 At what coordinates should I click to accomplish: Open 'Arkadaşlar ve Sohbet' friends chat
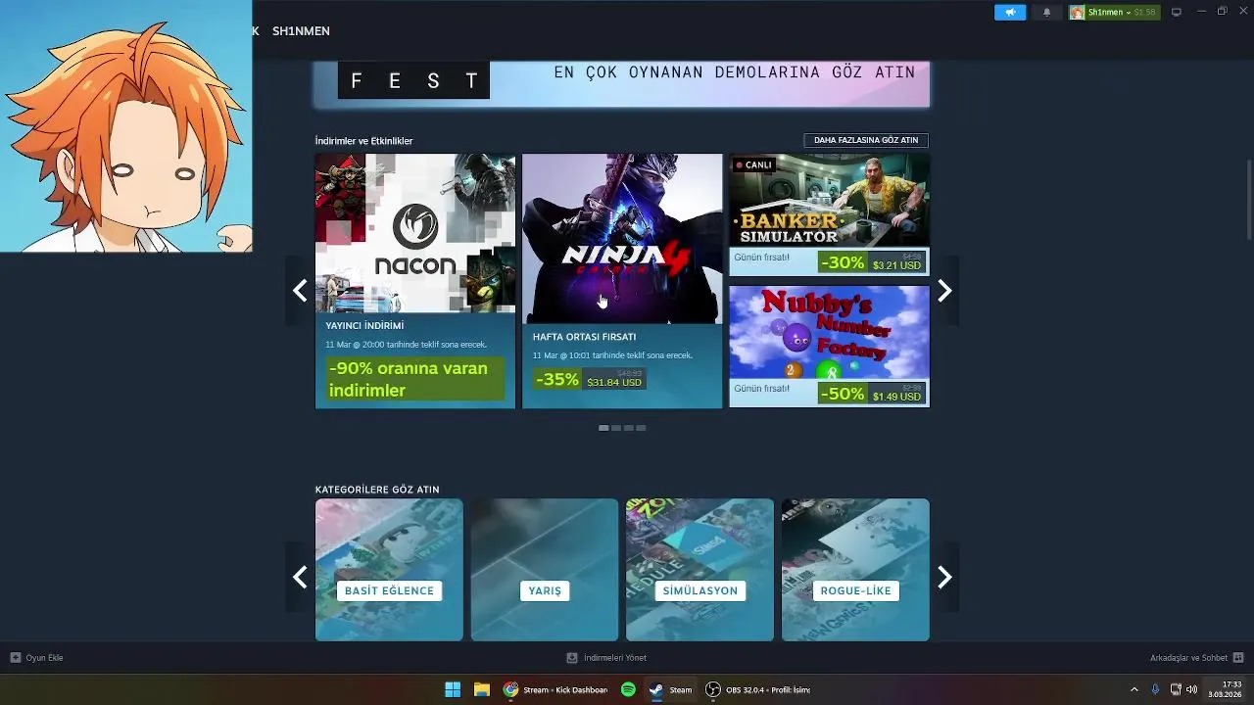coord(1196,658)
